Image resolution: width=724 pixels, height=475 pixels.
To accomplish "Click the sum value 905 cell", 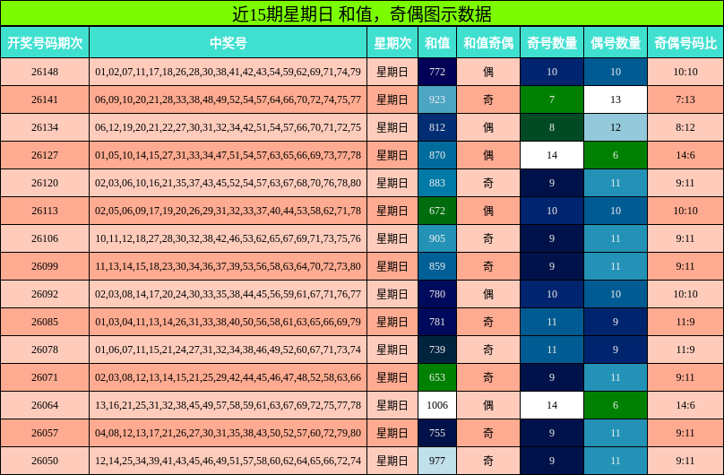I will (437, 238).
